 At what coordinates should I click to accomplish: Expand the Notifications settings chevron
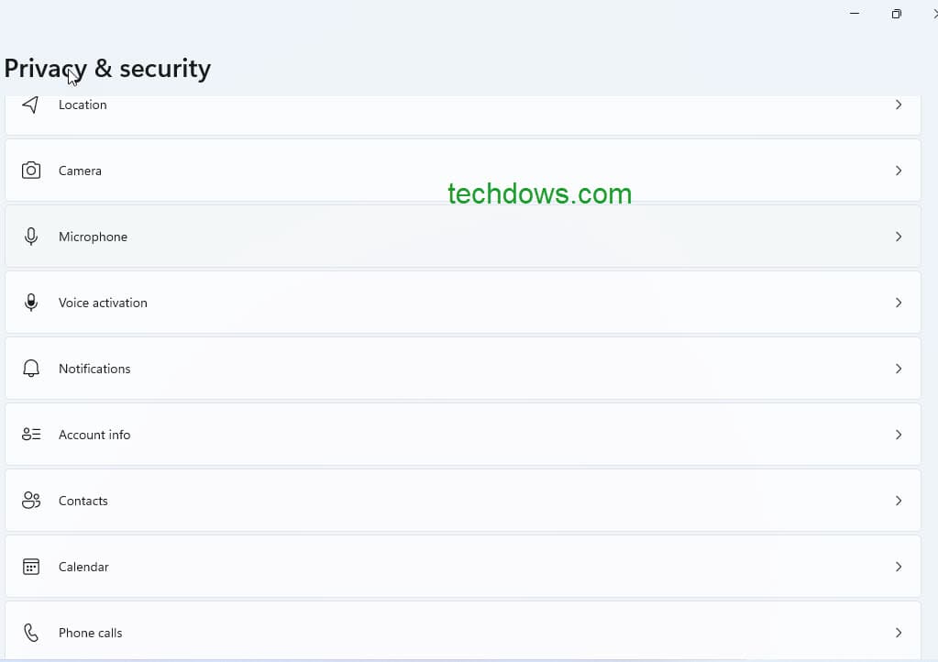pos(899,369)
